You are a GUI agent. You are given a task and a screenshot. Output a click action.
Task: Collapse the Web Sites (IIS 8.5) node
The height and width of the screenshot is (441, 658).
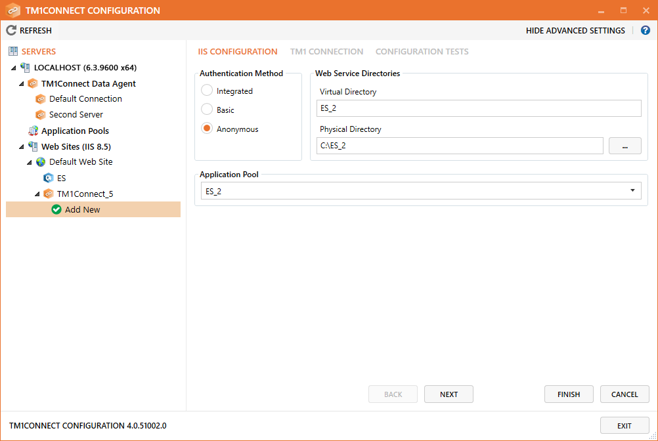pos(22,147)
